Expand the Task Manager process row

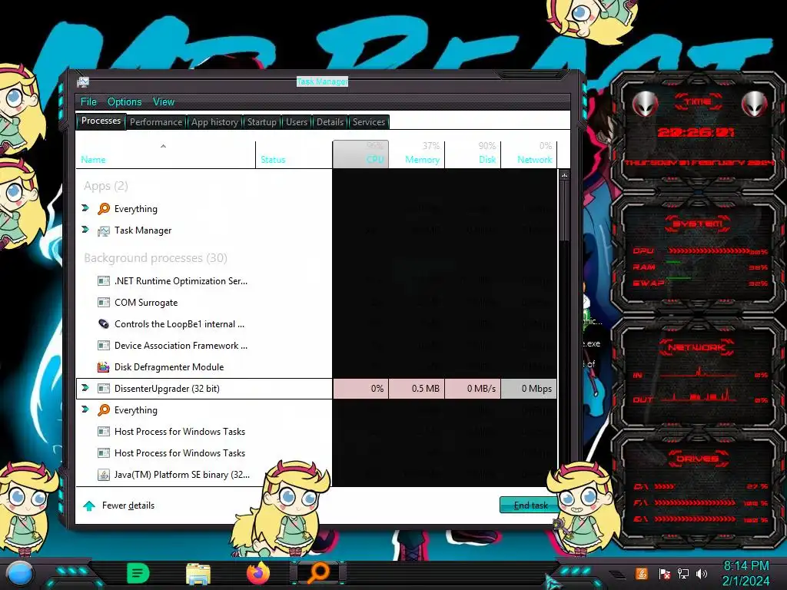[85, 229]
